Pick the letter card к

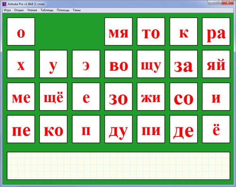click(184, 32)
